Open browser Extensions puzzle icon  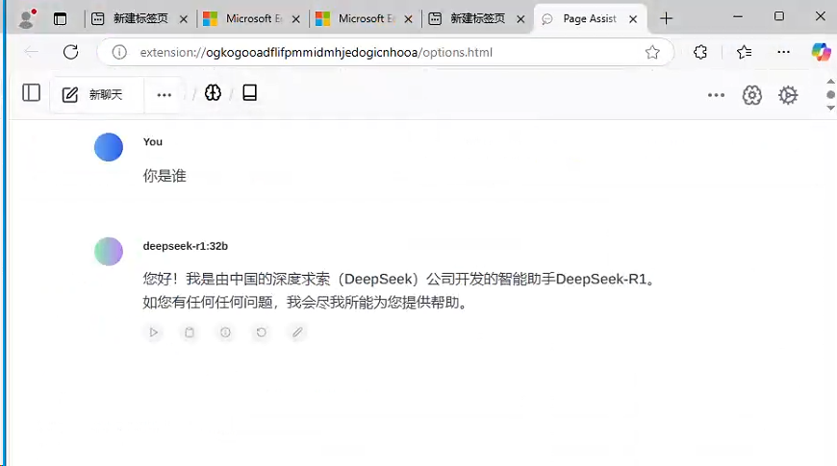pyautogui.click(x=699, y=52)
